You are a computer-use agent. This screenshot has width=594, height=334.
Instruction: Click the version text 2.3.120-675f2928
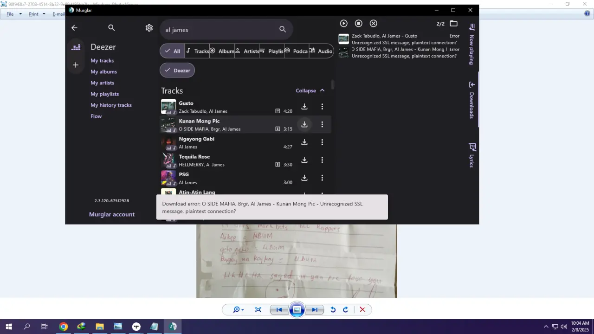click(112, 201)
